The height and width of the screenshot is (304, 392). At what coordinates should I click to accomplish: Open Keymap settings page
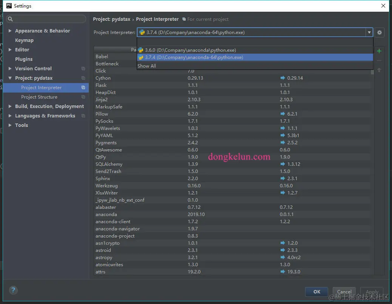(24, 40)
